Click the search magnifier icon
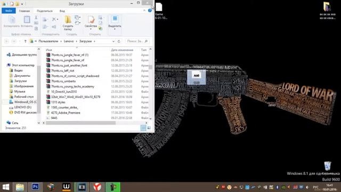 pos(146,41)
